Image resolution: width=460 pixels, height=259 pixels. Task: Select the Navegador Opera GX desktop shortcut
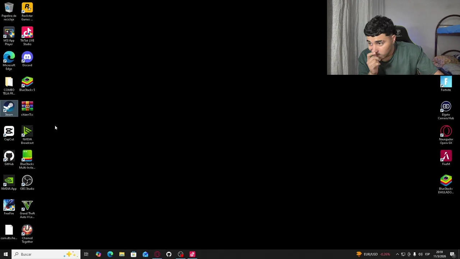coord(446,135)
